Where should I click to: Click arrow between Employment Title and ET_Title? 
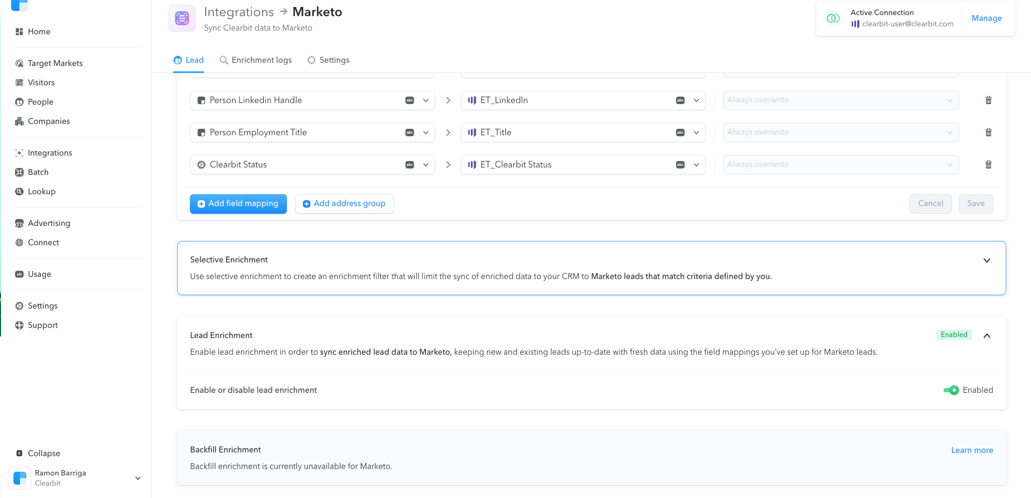tap(448, 133)
